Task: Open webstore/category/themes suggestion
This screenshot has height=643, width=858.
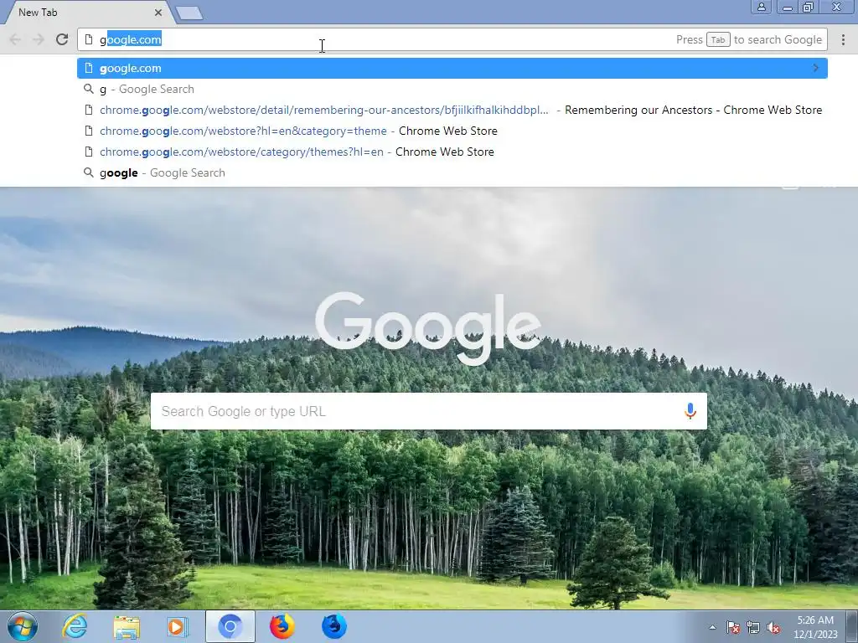Action: [452, 152]
